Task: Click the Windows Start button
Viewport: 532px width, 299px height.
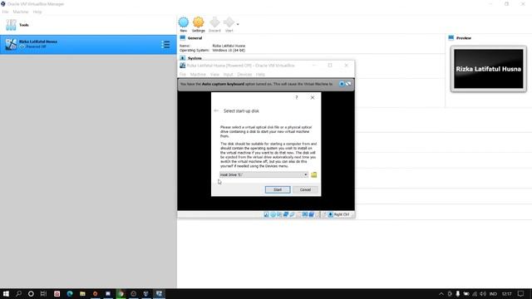Action: (x=6, y=294)
